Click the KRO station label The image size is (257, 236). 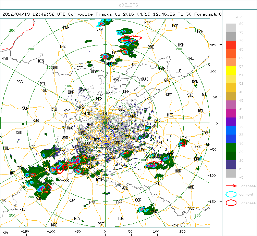[54, 225]
